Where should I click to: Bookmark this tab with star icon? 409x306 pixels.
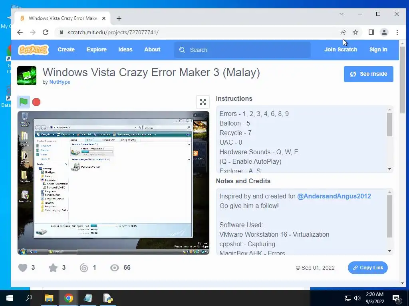pyautogui.click(x=355, y=32)
